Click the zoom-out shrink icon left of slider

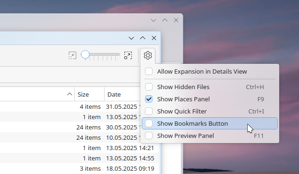[x=73, y=55]
